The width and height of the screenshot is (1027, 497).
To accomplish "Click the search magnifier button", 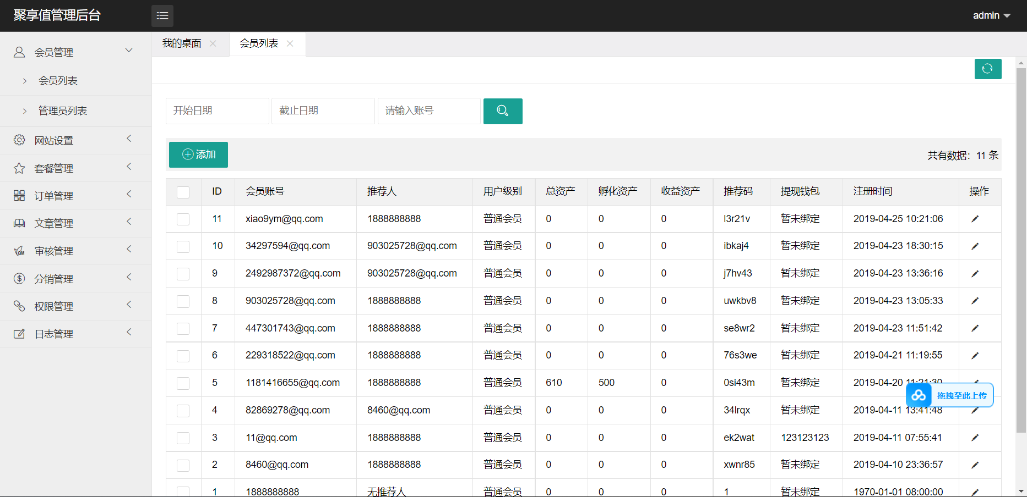I will point(503,111).
